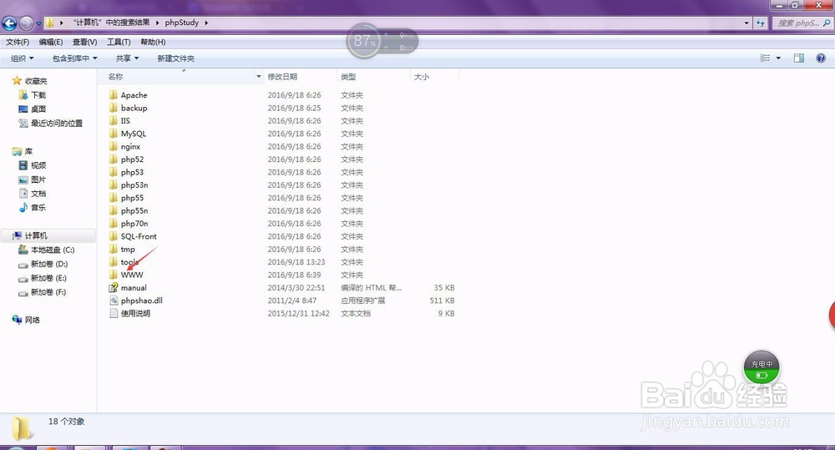The height and width of the screenshot is (450, 835).
Task: Select the tmp folder icon
Action: [x=114, y=249]
